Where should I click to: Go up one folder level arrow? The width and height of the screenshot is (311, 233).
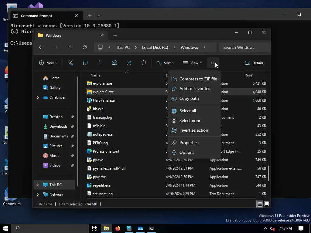click(x=70, y=47)
